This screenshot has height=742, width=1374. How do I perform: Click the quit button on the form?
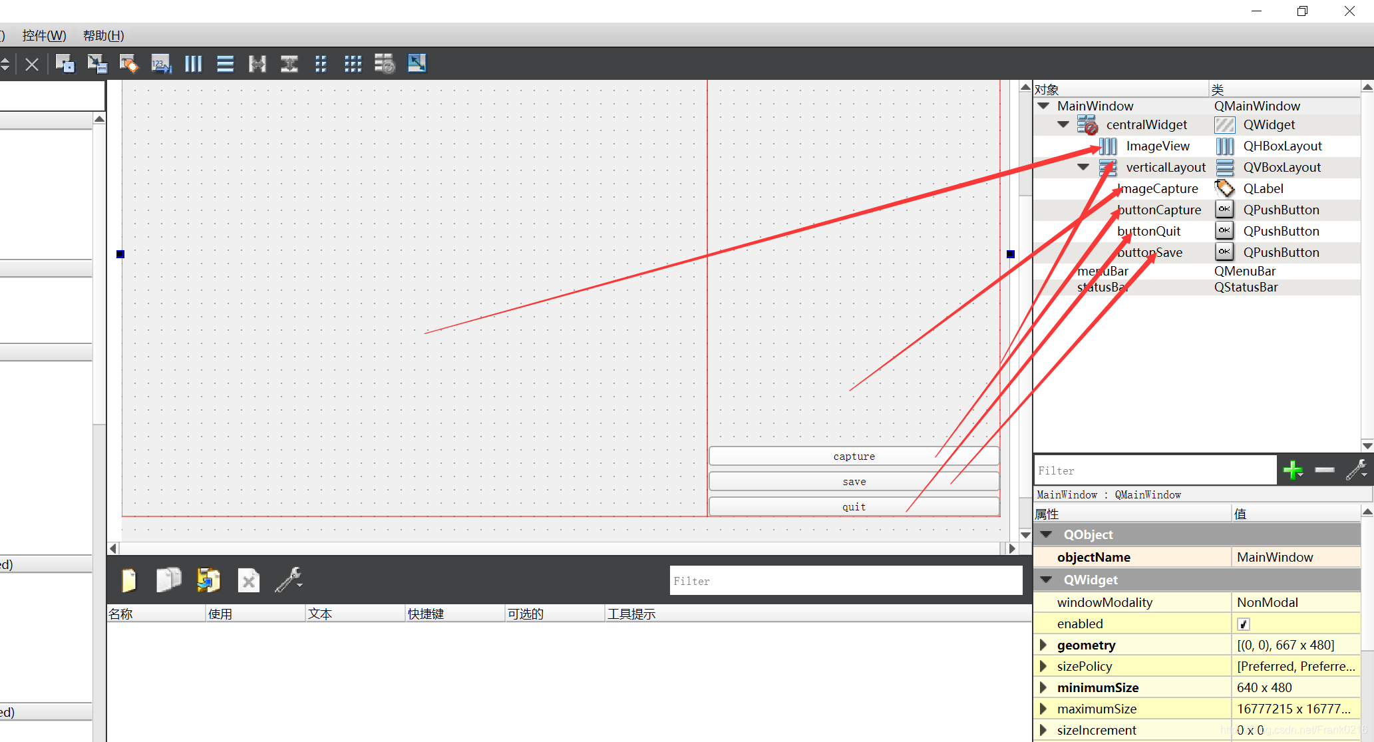[x=854, y=506]
